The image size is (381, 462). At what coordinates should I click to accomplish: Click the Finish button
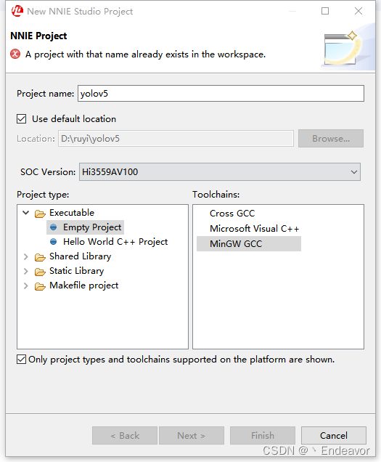click(263, 435)
